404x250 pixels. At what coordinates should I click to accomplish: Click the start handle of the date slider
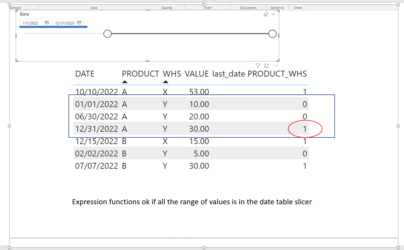tap(107, 34)
